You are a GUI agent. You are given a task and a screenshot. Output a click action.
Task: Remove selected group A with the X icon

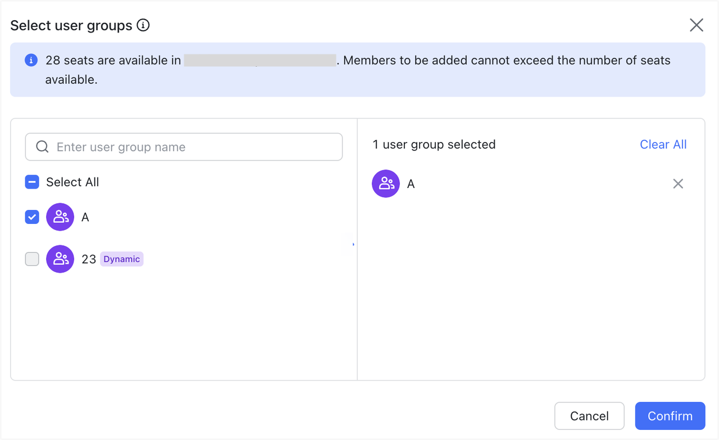(x=678, y=184)
